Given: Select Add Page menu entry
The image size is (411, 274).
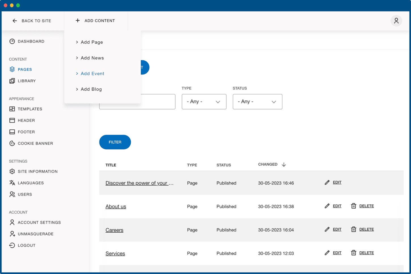Looking at the screenshot, I should coord(92,42).
